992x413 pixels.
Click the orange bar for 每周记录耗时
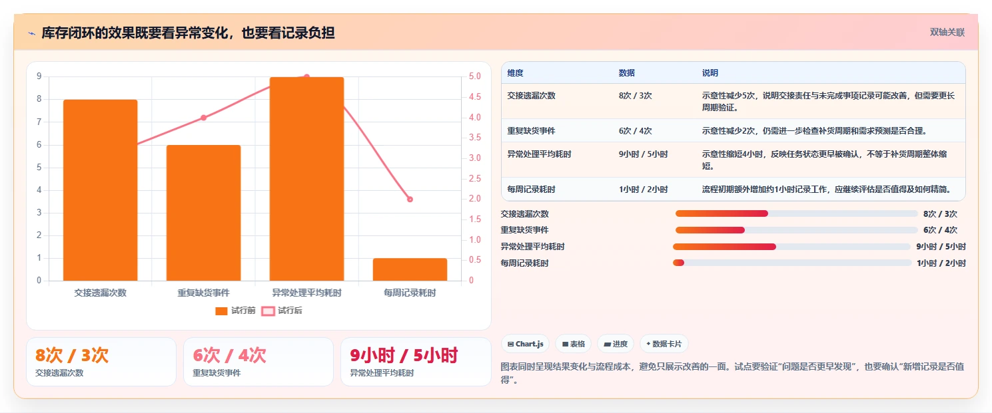pos(410,269)
